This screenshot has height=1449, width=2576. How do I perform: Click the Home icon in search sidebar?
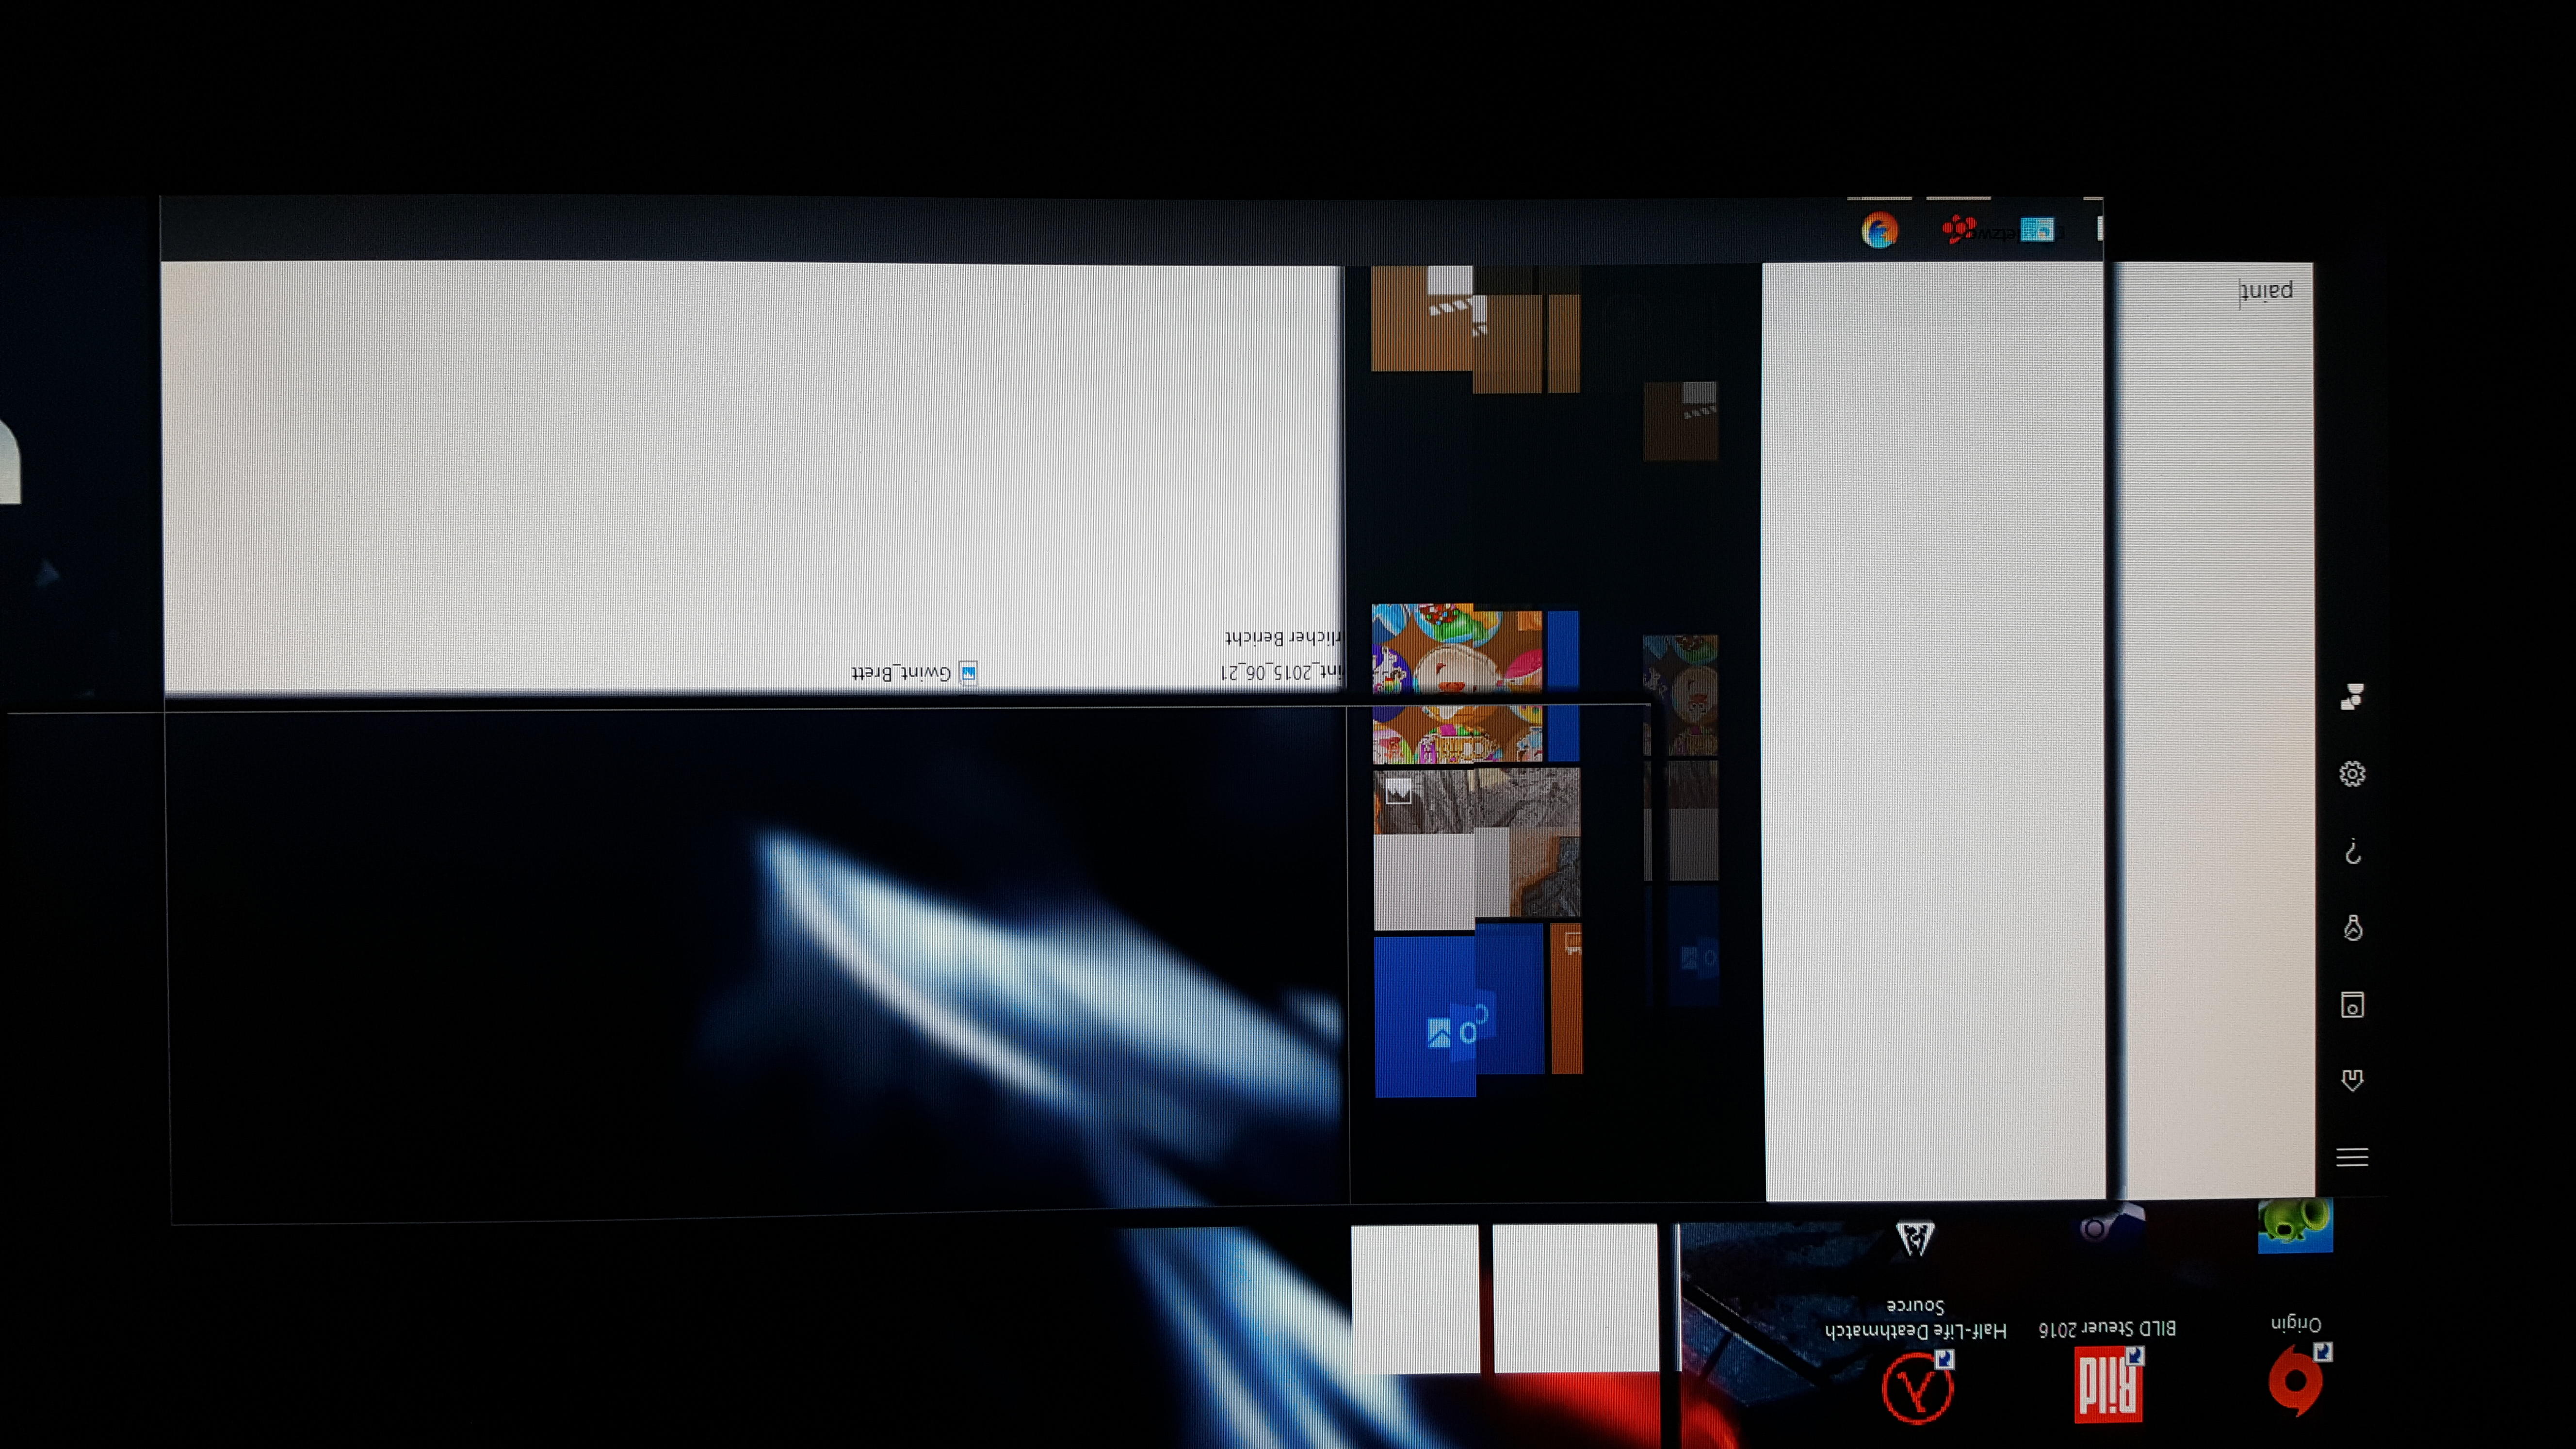[x=2352, y=1081]
